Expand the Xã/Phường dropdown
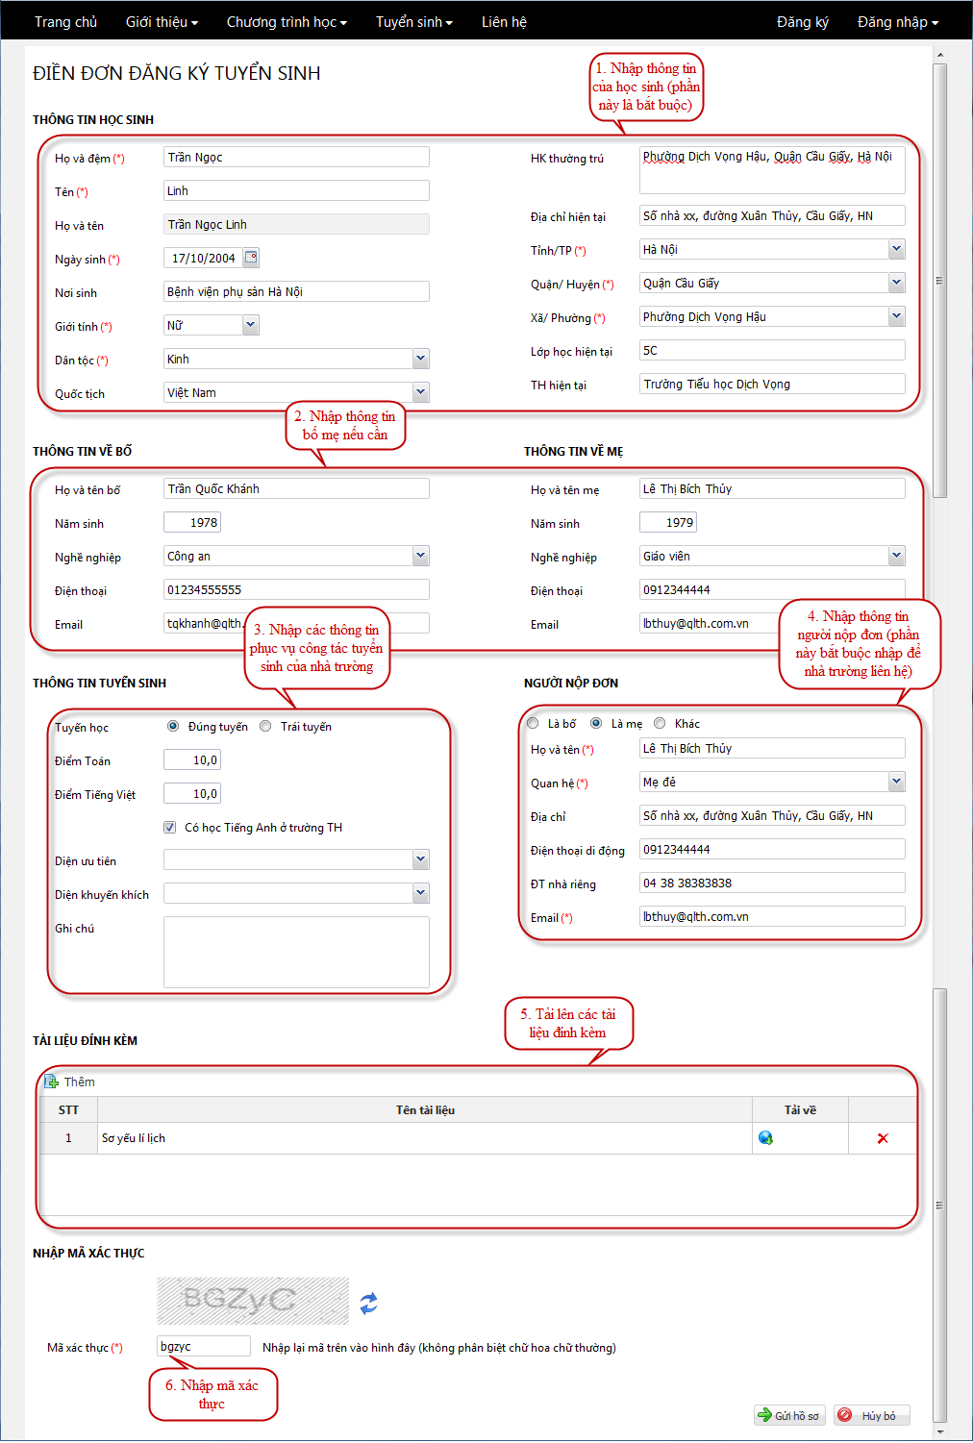This screenshot has width=973, height=1443. coord(897,316)
